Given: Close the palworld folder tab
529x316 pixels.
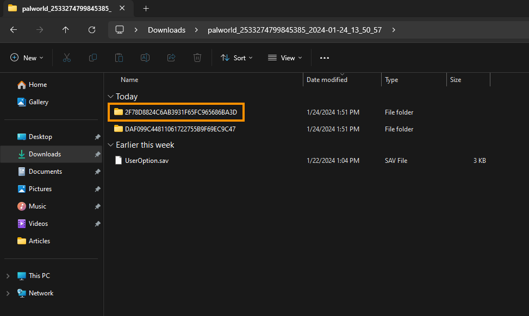Looking at the screenshot, I should [x=122, y=8].
